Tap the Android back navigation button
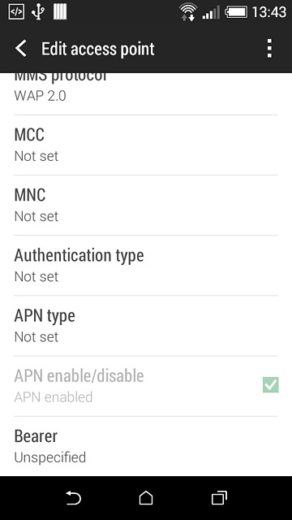The image size is (292, 520). pyautogui.click(x=73, y=498)
